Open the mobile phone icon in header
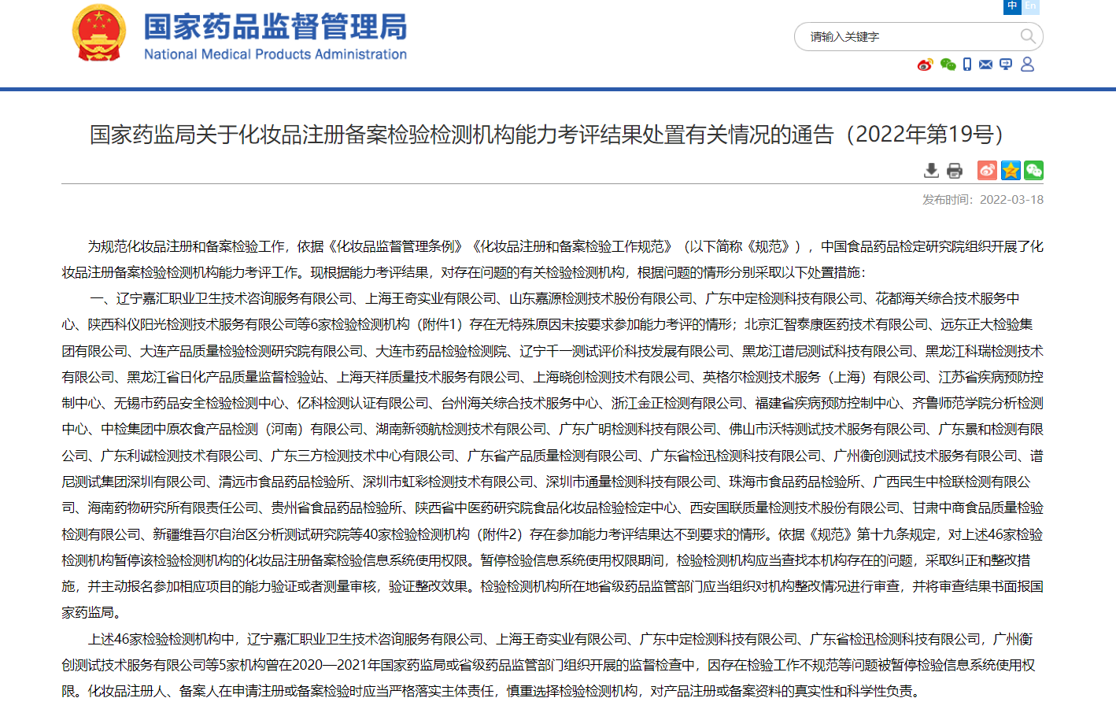 pyautogui.click(x=967, y=65)
